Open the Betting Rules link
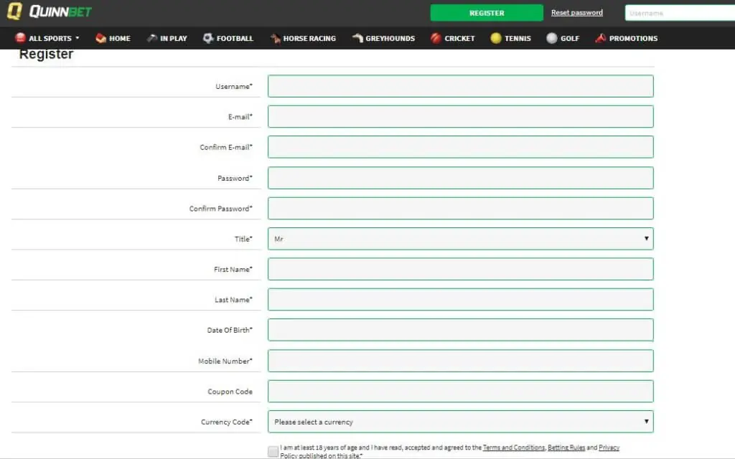This screenshot has height=459, width=735. pos(566,448)
